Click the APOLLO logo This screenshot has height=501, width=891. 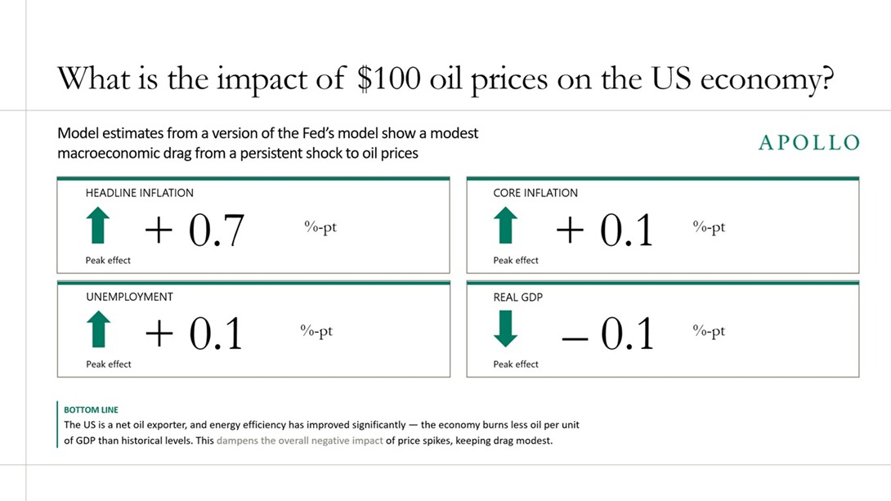pyautogui.click(x=809, y=143)
